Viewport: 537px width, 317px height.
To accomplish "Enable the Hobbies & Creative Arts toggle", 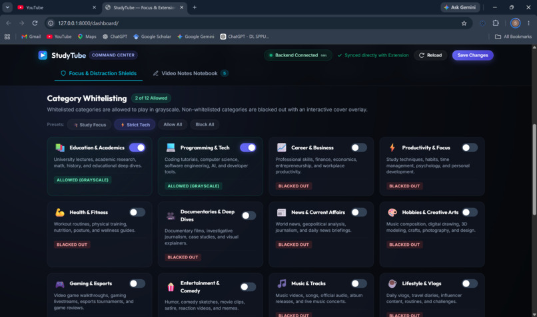I will (x=470, y=212).
